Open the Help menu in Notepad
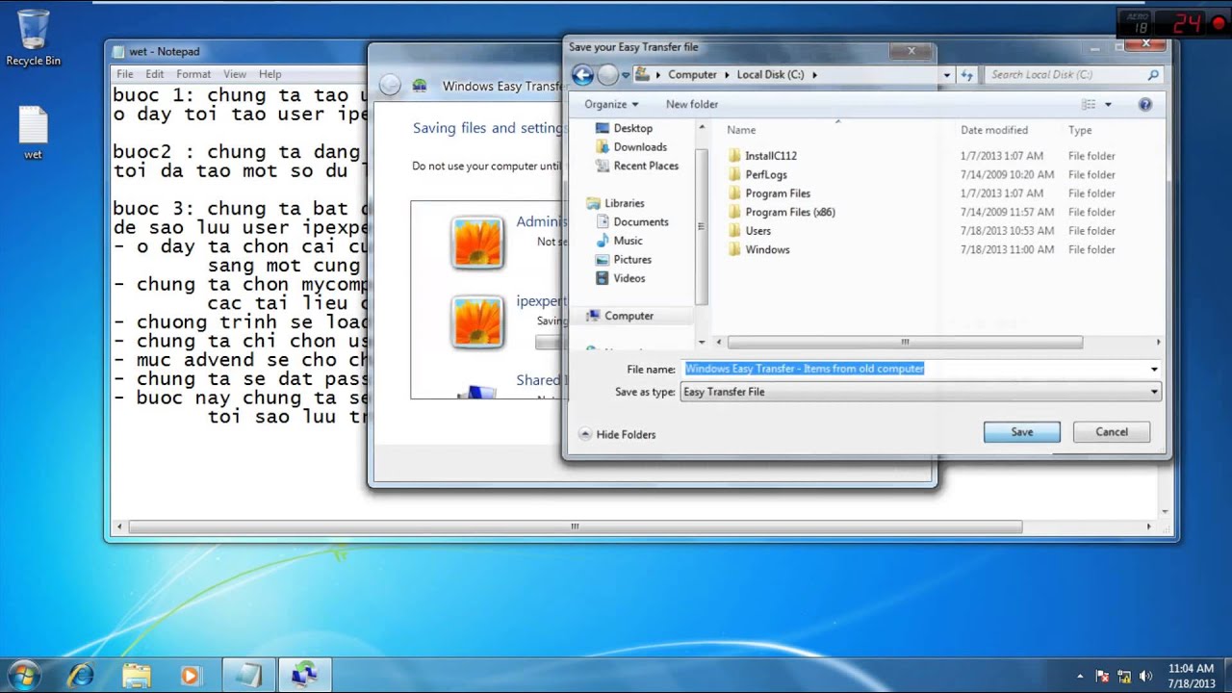Viewport: 1232px width, 693px height. tap(269, 74)
